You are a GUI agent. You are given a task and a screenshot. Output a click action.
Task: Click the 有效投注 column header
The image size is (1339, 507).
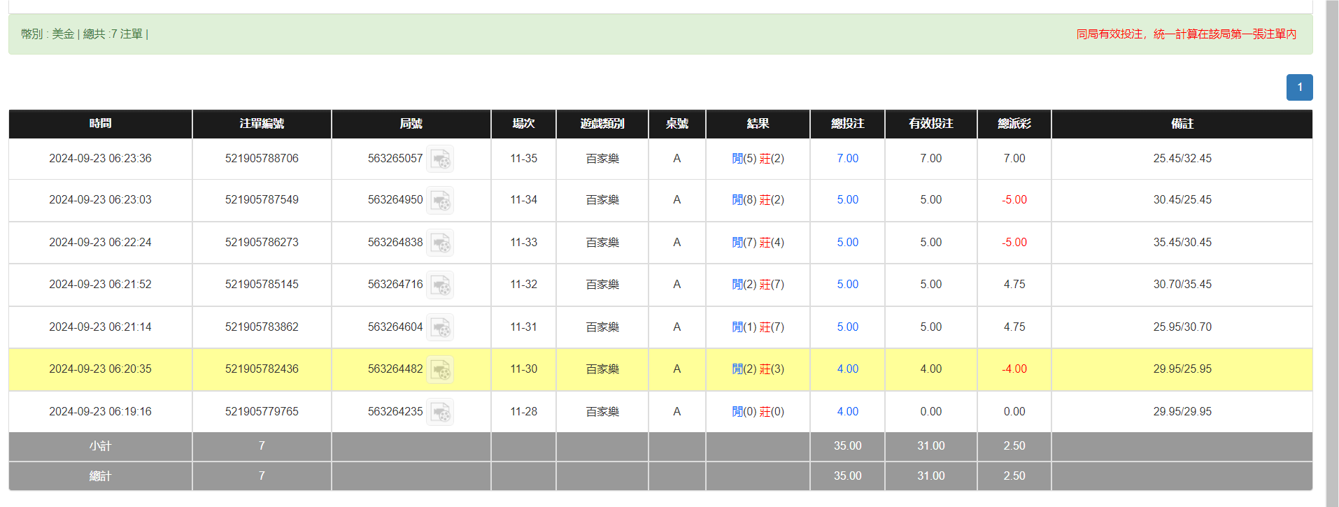click(930, 124)
